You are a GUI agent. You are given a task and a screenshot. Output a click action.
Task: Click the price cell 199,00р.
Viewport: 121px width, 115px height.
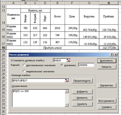72,35
